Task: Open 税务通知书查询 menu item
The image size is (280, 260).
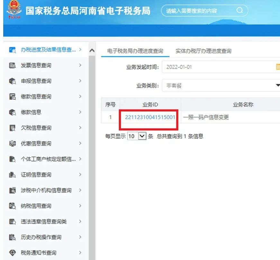Action: tap(46, 253)
